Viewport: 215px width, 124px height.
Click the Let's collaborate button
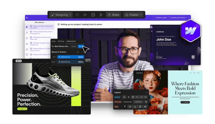coord(185,102)
